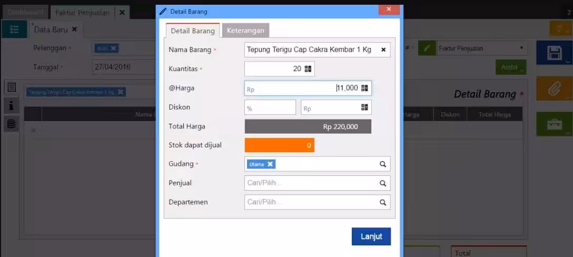This screenshot has width=573, height=257.
Task: Click the Diskon percent field
Action: pyautogui.click(x=270, y=107)
